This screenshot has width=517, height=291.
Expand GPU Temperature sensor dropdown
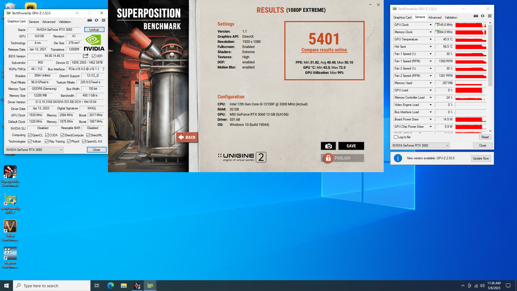(x=431, y=39)
